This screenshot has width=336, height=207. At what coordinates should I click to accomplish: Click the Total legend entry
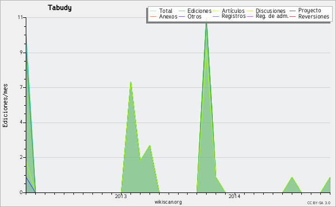(x=166, y=11)
